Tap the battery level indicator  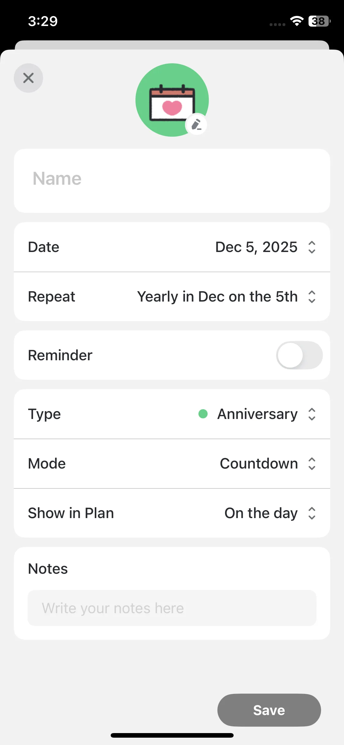(x=319, y=21)
